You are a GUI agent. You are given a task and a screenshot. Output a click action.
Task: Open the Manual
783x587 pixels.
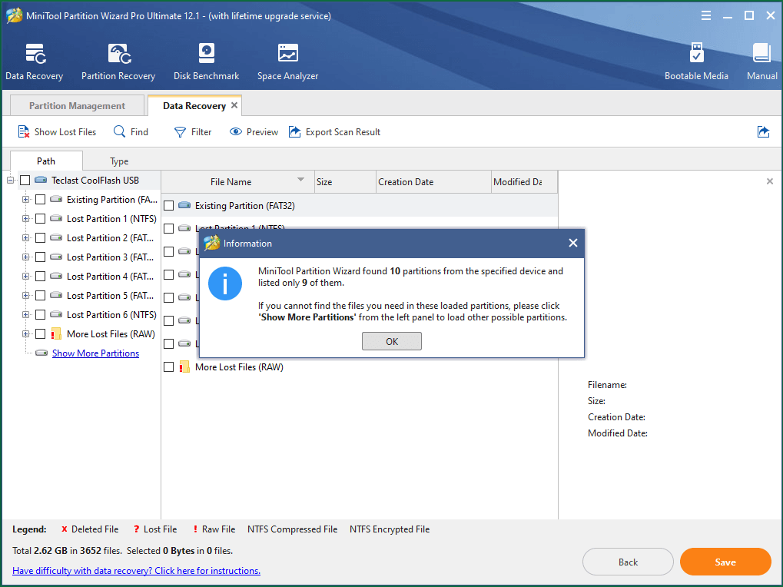(761, 61)
